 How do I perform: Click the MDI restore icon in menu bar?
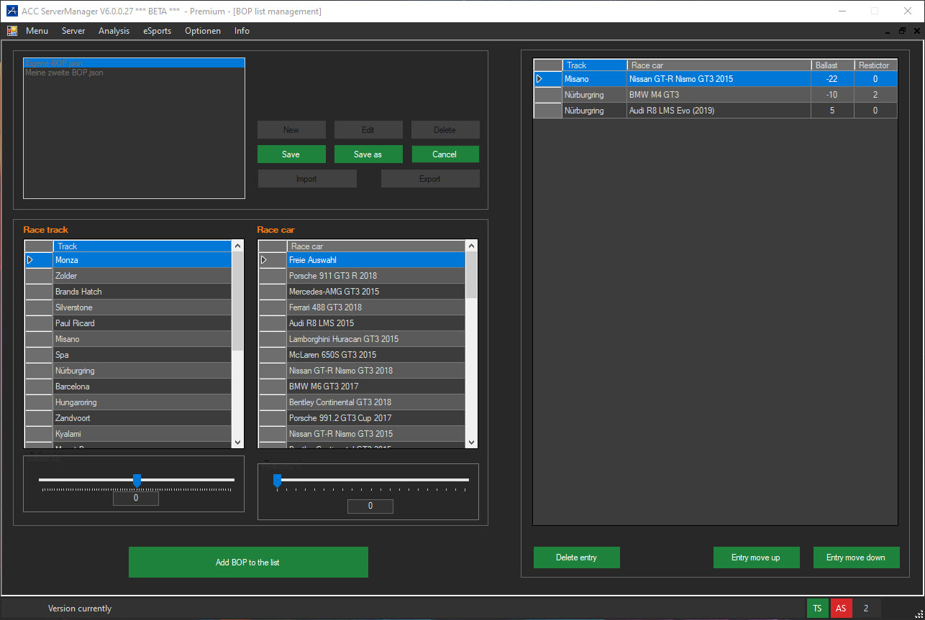902,31
